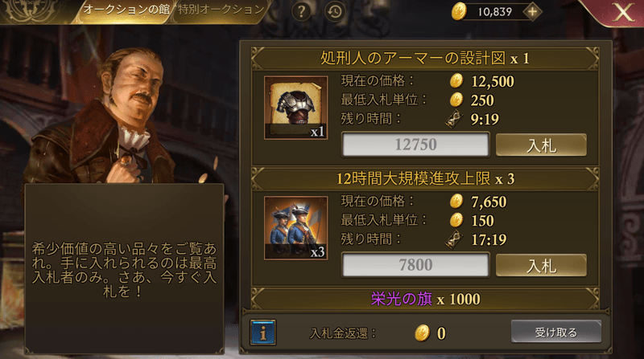Select the 12-hour march limit soldiers thumbnail

click(x=295, y=228)
